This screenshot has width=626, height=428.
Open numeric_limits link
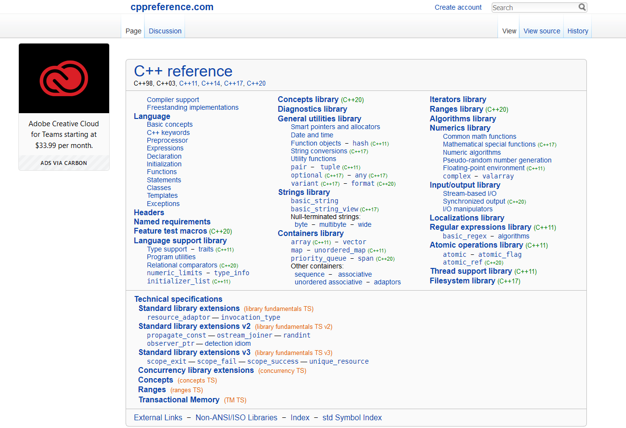click(x=174, y=273)
